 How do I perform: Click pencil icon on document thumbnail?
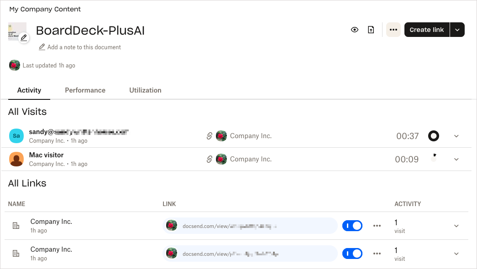tap(24, 38)
